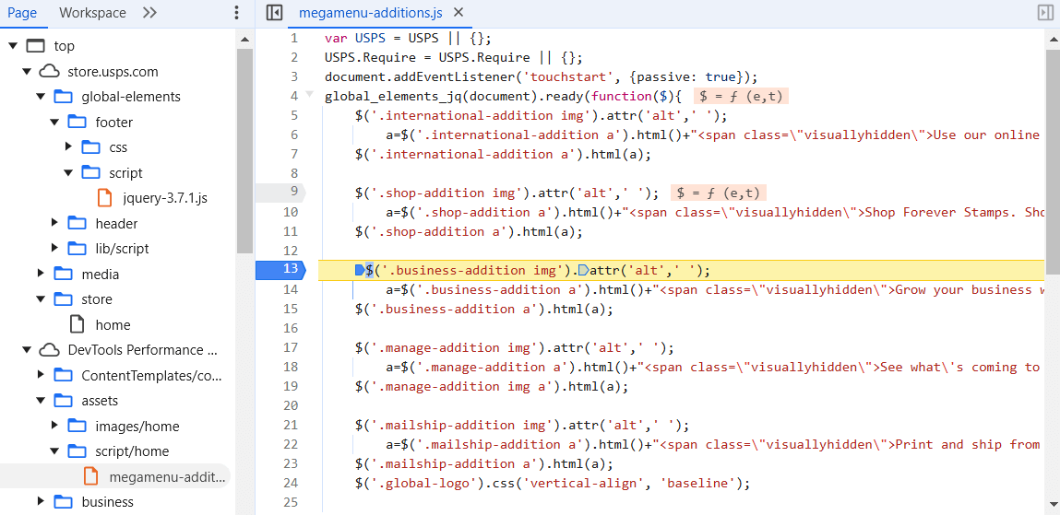Set a breakpoint on line number 5
This screenshot has width=1060, height=515.
tap(293, 115)
